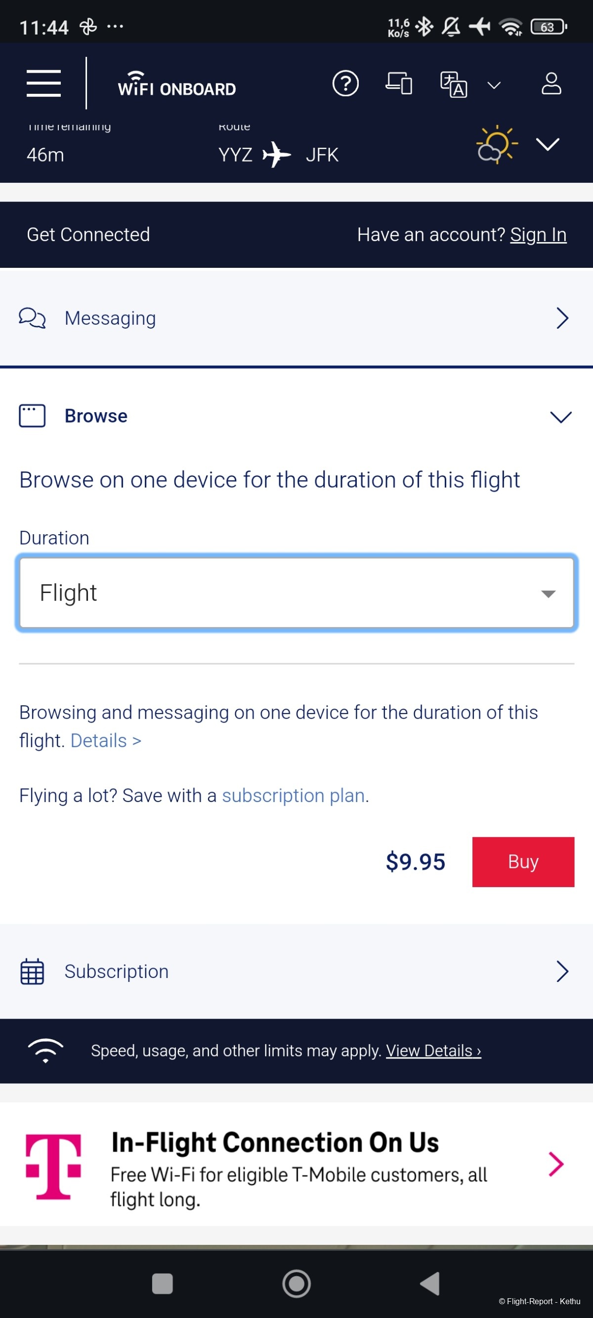593x1318 pixels.
Task: Buy the $9.95 browse pass
Action: pos(523,861)
